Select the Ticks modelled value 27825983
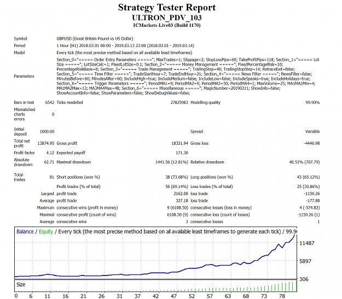Viewport: 342px width, 299px height. click(x=179, y=102)
